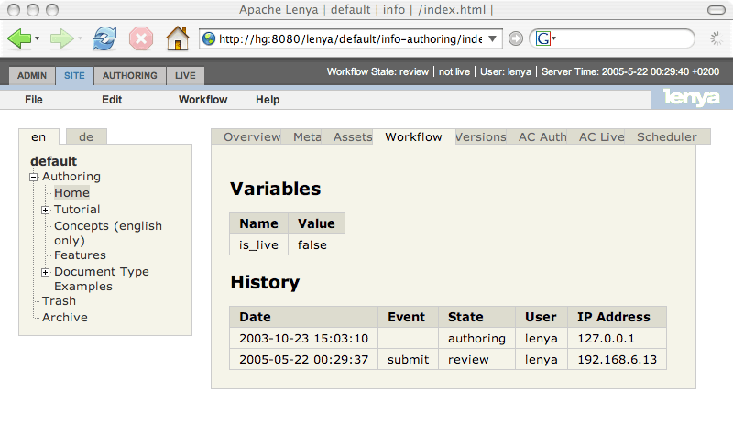This screenshot has width=733, height=445.
Task: Click inside the Google search field
Action: (x=623, y=38)
